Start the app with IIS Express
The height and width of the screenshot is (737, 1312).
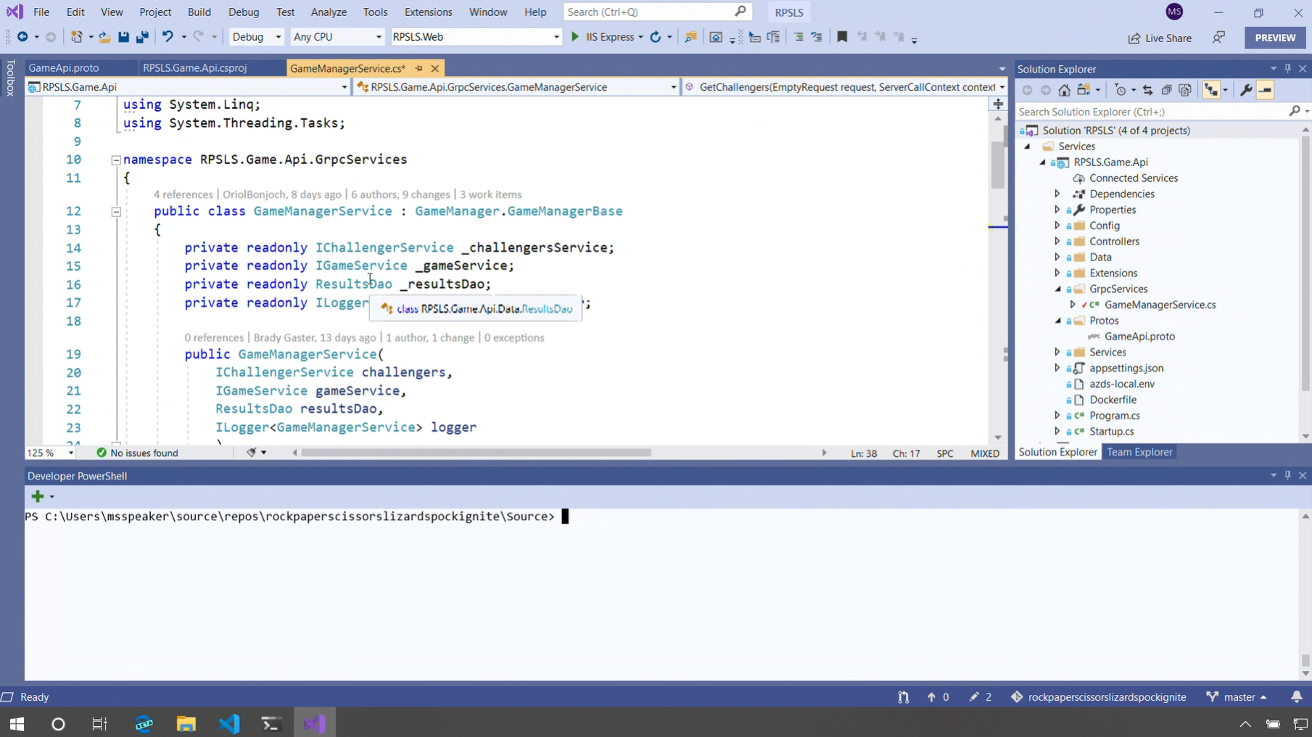click(607, 37)
